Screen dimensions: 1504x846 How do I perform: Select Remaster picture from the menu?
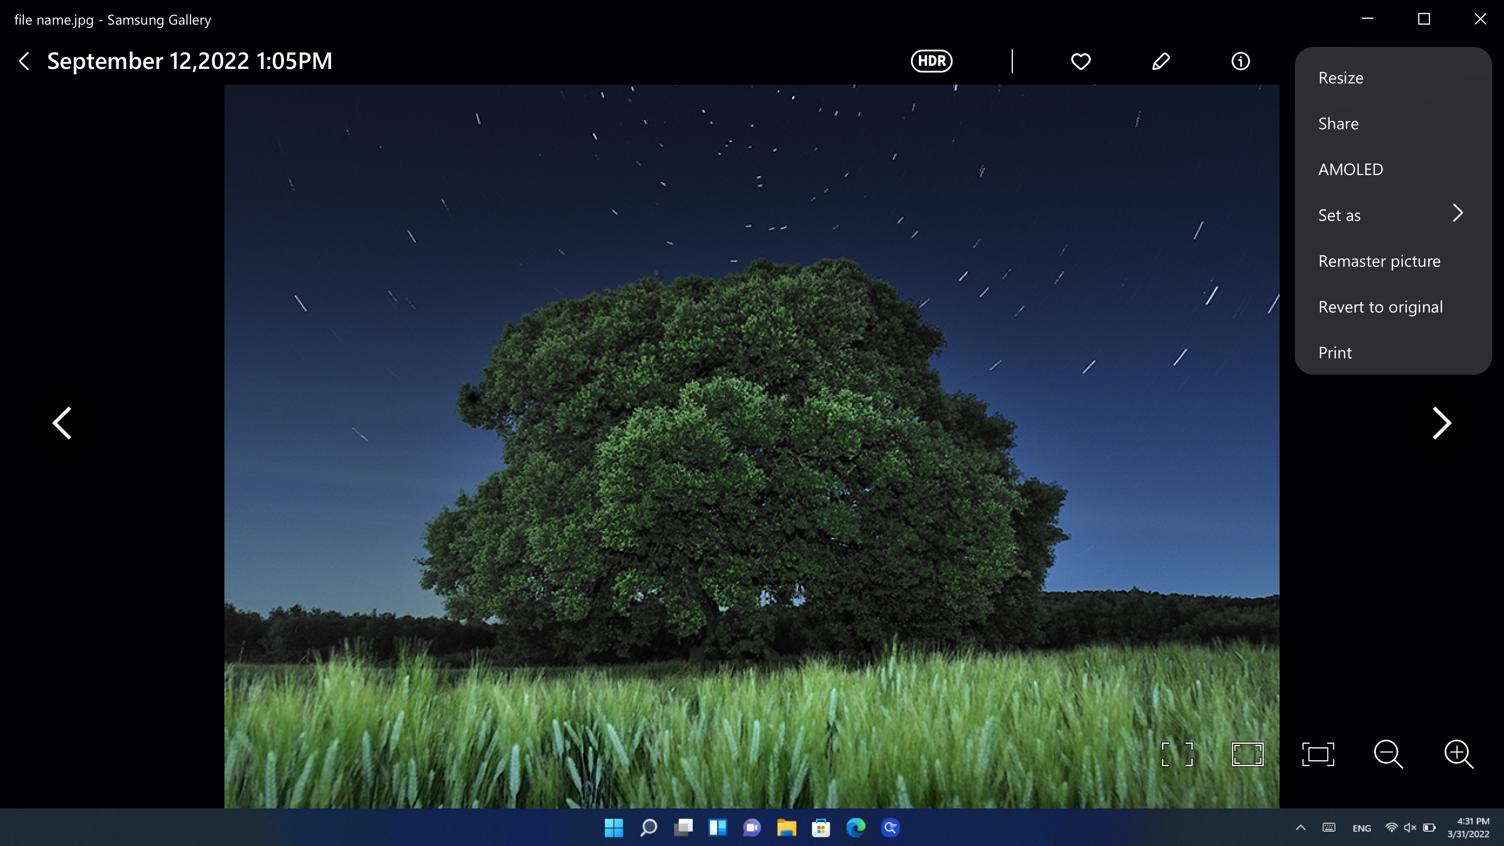(1379, 261)
